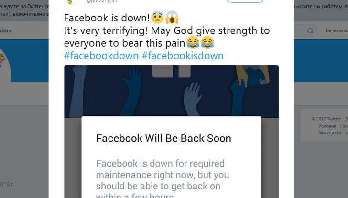348x198 pixels.
Task: Click the second tears-of-joy emoji
Action: [x=207, y=42]
